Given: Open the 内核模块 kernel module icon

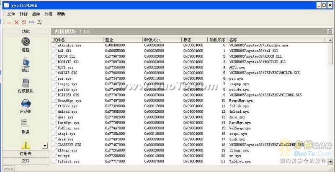Looking at the screenshot, I should (x=26, y=83).
